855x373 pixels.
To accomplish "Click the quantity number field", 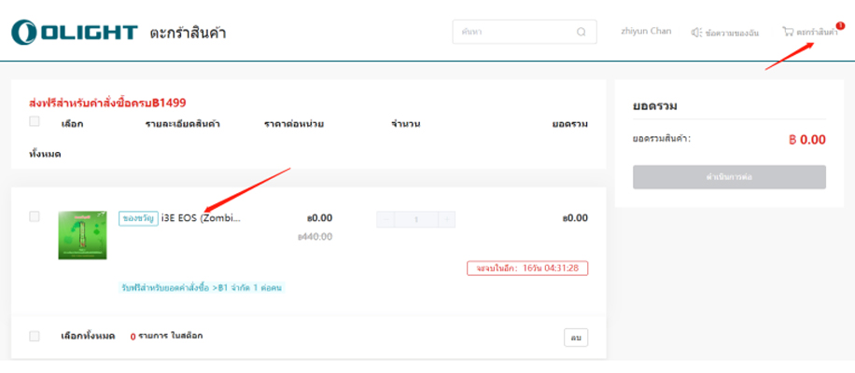I will pyautogui.click(x=416, y=219).
